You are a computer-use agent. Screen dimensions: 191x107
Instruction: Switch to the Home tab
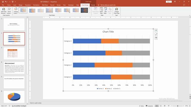(x=9, y=5)
